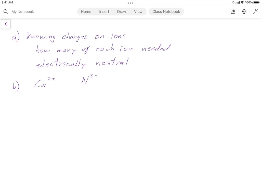Tap the blank canvas below the notes
The height and width of the screenshot is (195, 261).
130,140
